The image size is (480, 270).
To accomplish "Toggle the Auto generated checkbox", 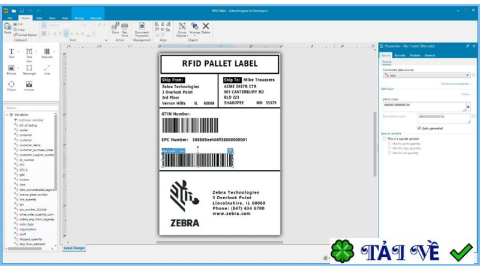I will click(x=419, y=128).
